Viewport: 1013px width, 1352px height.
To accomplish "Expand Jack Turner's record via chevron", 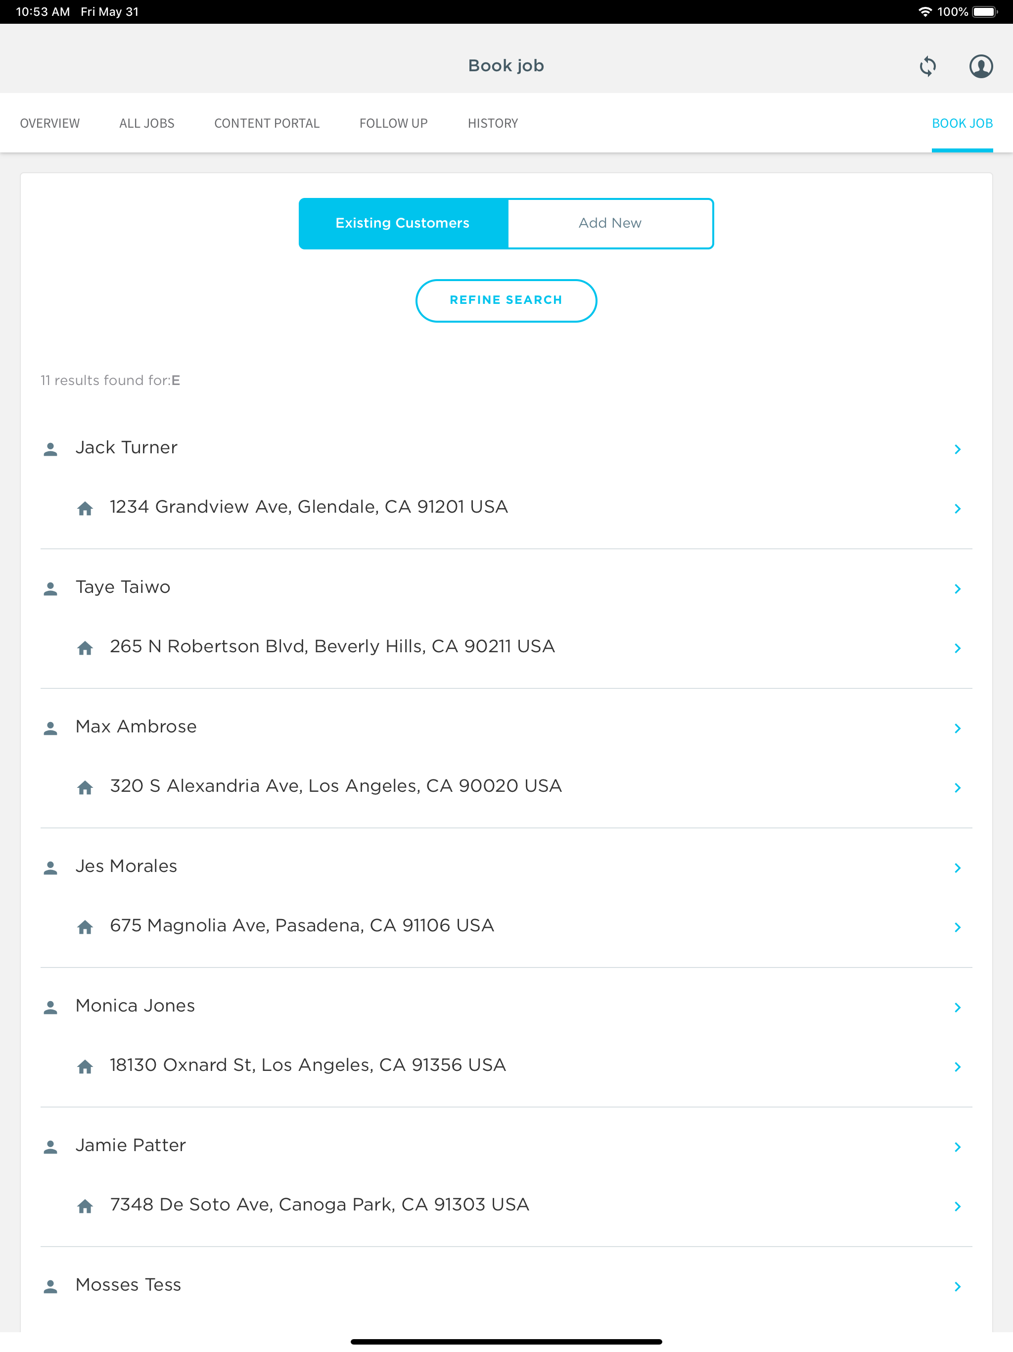I will pos(958,449).
